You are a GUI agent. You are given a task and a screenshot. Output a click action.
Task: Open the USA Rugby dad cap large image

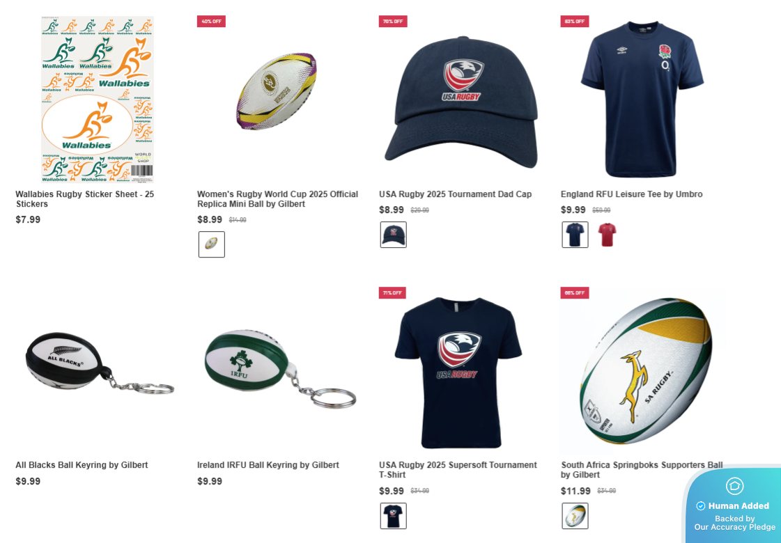point(461,102)
